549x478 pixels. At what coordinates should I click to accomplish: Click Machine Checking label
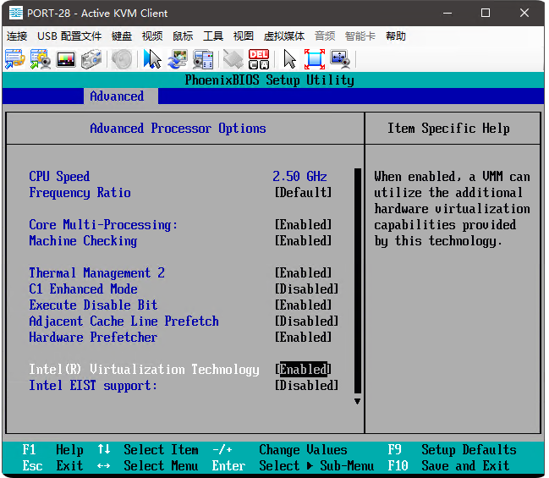pyautogui.click(x=83, y=241)
